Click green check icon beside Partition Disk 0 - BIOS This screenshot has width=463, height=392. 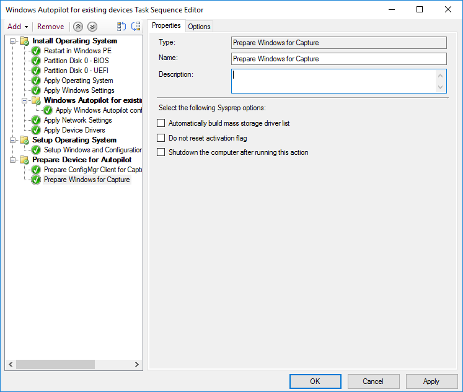click(36, 61)
